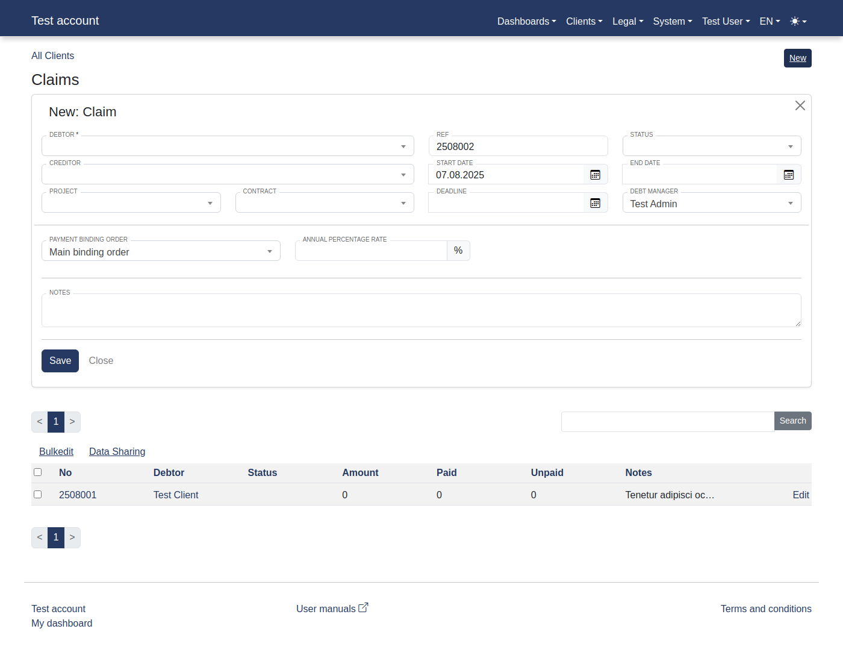Open User manuals external link
The height and width of the screenshot is (667, 843).
click(x=332, y=609)
